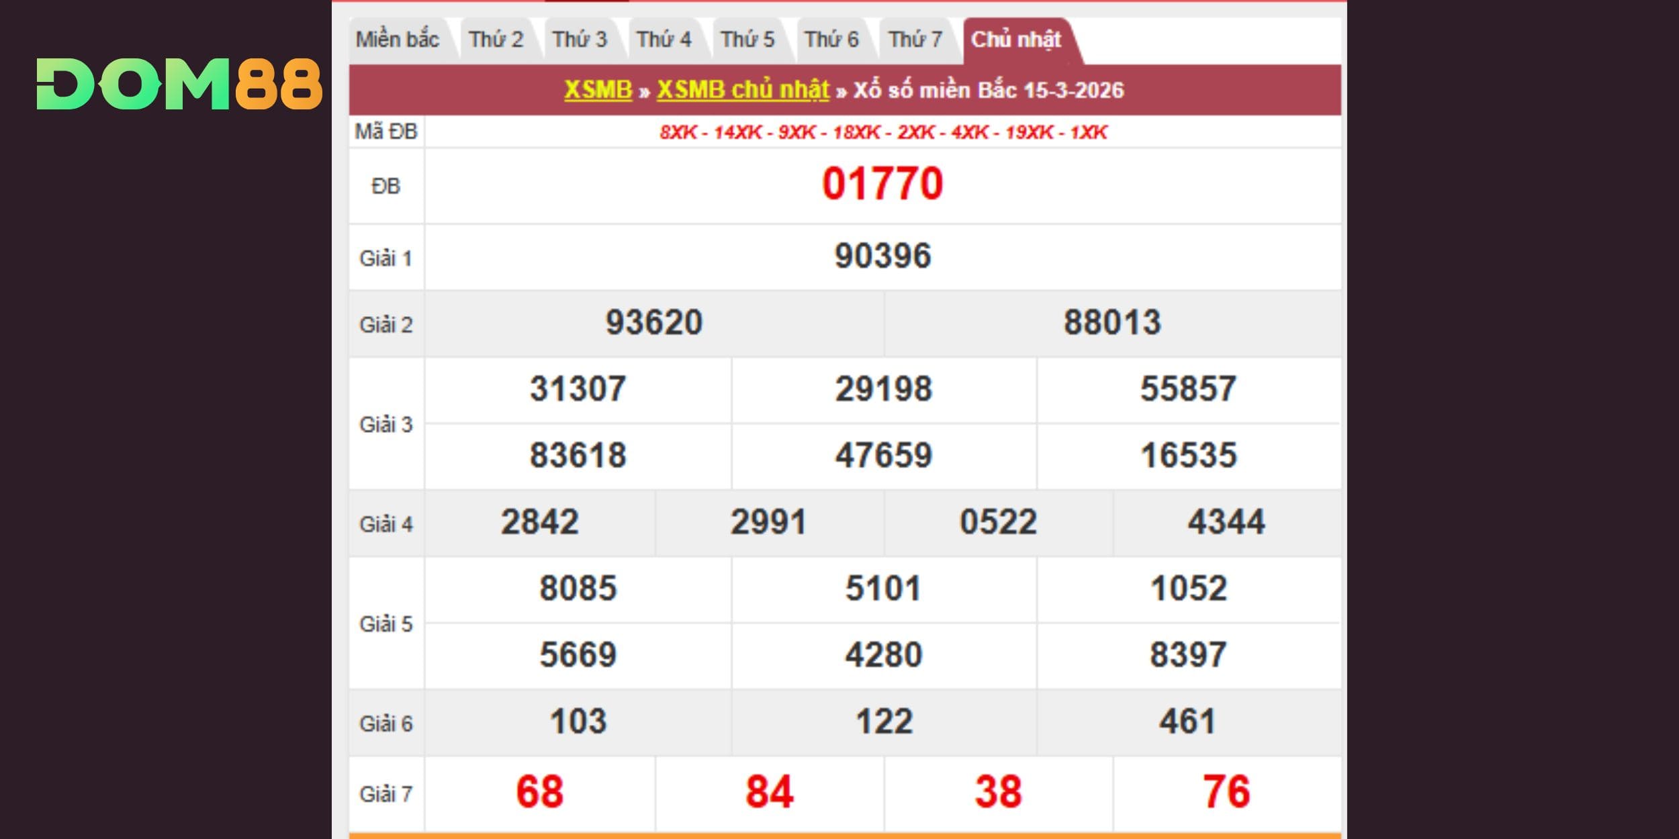The width and height of the screenshot is (1679, 839).
Task: Click Giải 5 number 8397
Action: pyautogui.click(x=1188, y=655)
